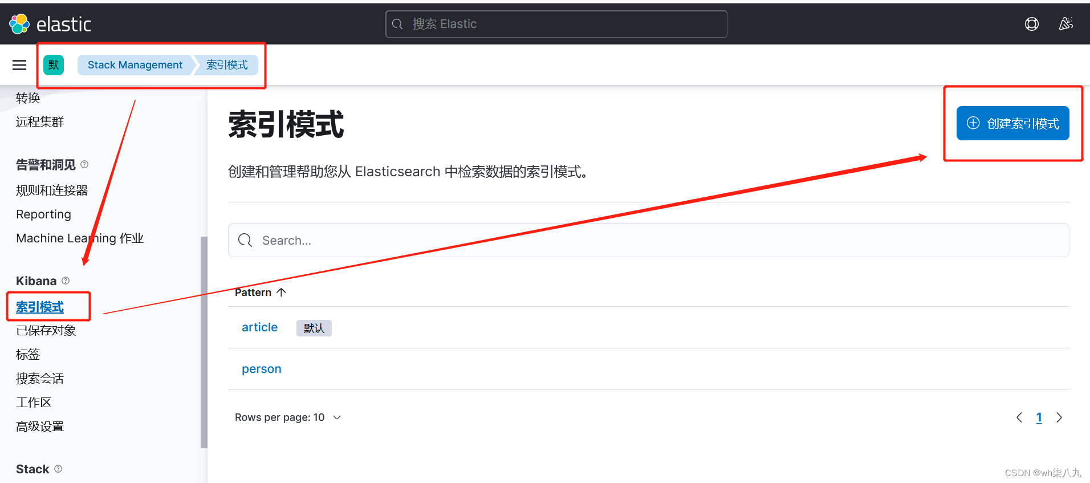Click the sidebar vertical scrollbar
The width and height of the screenshot is (1090, 483).
tap(204, 342)
